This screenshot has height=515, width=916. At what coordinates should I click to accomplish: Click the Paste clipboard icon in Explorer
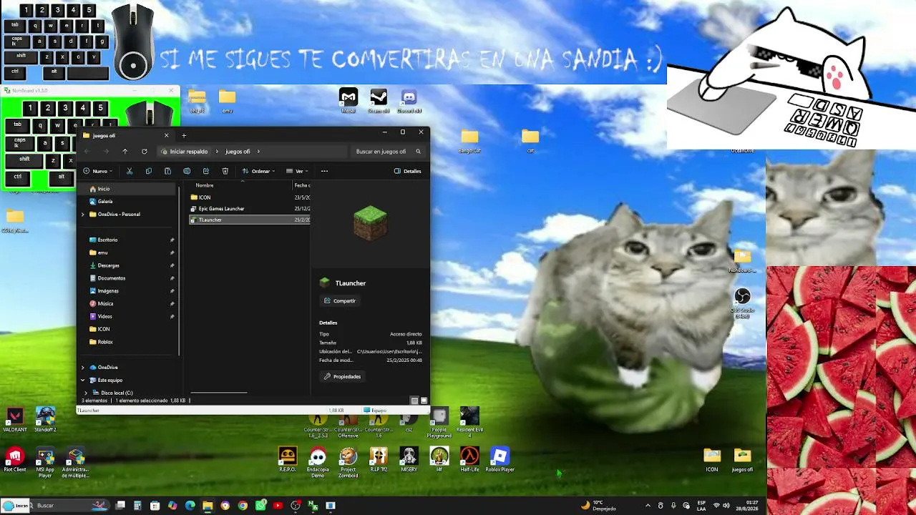click(167, 171)
